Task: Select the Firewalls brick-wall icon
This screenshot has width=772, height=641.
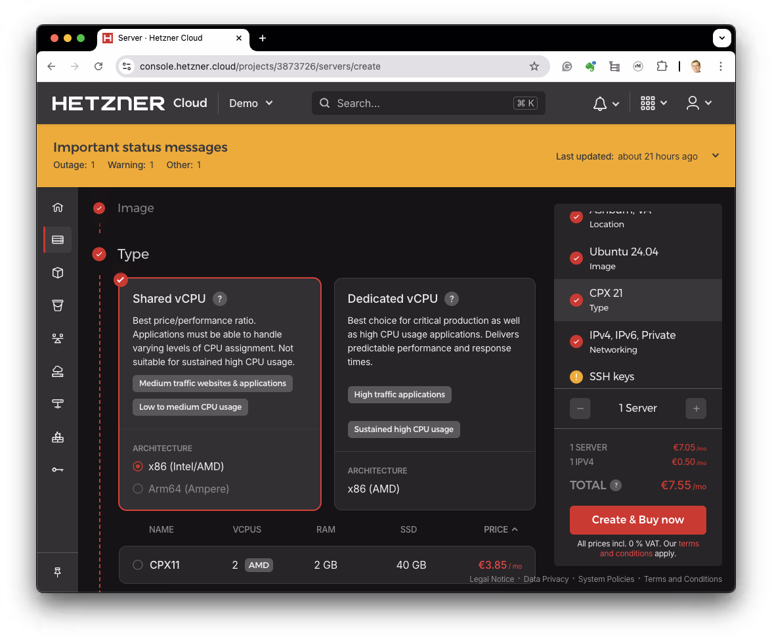Action: (58, 437)
